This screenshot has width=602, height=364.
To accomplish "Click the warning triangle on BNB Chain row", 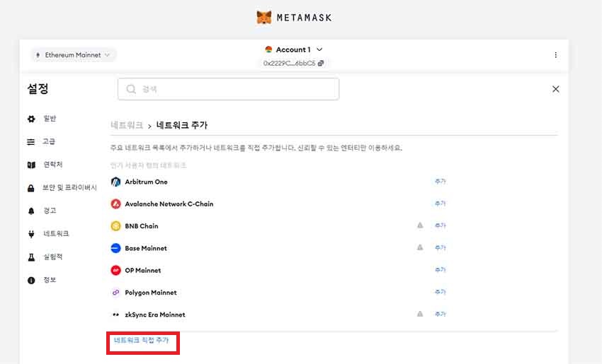I will [x=420, y=225].
